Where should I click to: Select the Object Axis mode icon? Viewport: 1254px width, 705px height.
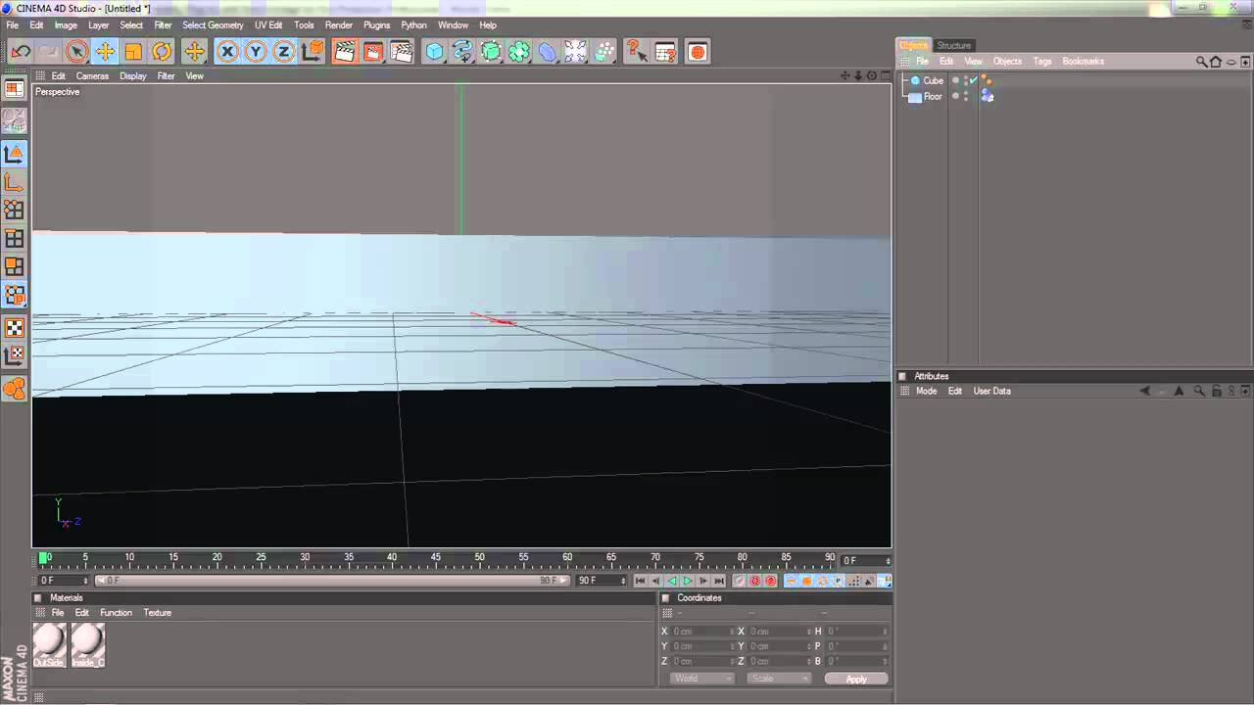pyautogui.click(x=14, y=182)
